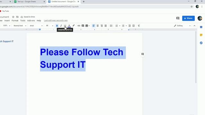The width and height of the screenshot is (205, 115).
Task: Open highlight color pen tool
Action: pyautogui.click(x=73, y=26)
